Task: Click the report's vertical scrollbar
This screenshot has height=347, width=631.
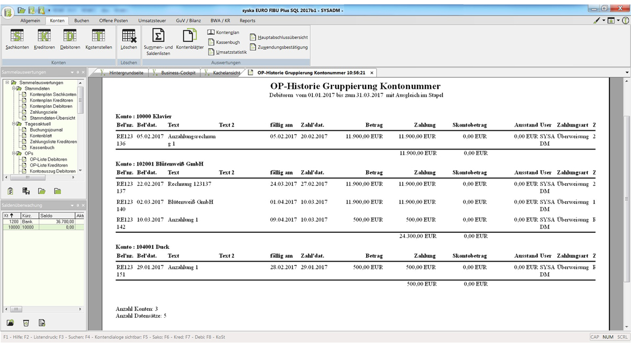Action: click(x=627, y=199)
